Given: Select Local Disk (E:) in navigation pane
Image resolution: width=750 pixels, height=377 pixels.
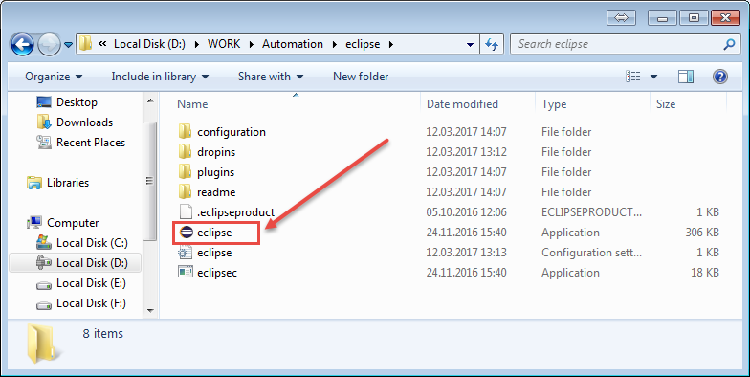Looking at the screenshot, I should [91, 283].
